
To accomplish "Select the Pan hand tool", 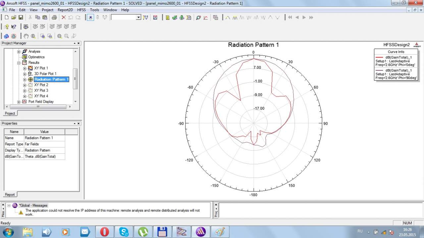I will 26,36.
